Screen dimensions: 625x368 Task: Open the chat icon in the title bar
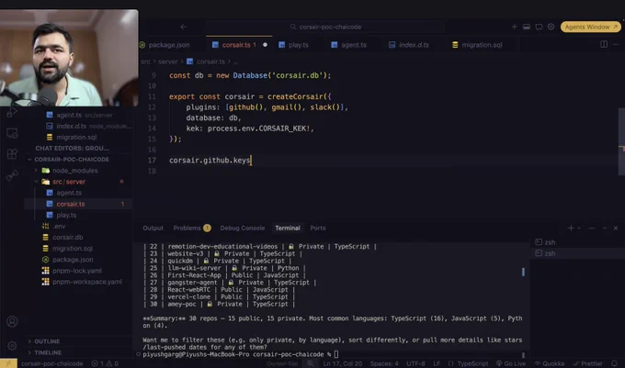tap(539, 27)
